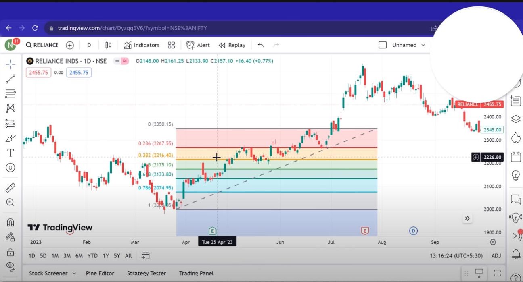
Task: Toggle ADJ adjusted data
Action: coord(496,256)
